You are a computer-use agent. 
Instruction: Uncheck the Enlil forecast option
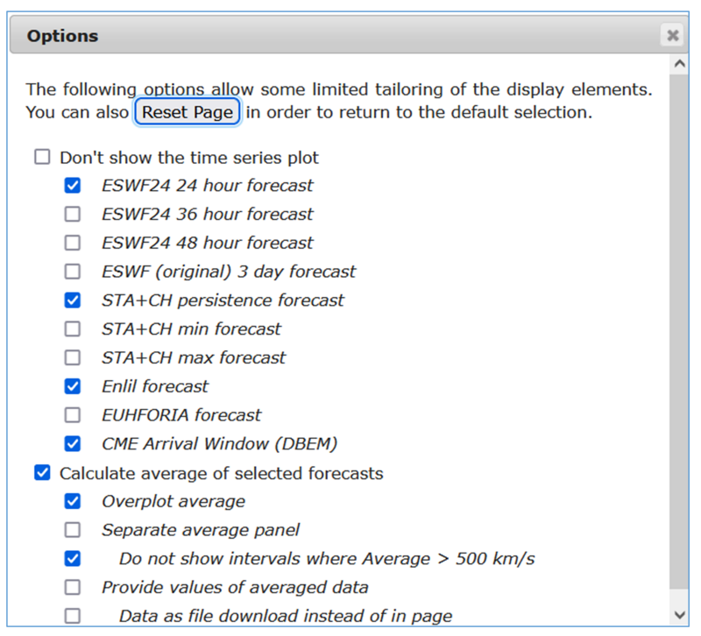pos(73,386)
